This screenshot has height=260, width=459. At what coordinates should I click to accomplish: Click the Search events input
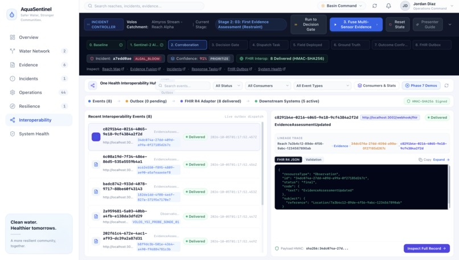coord(183,86)
